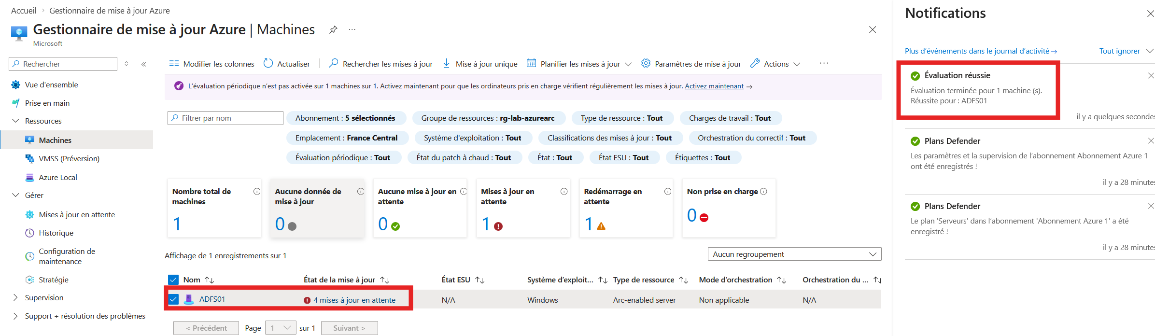Open the Page number dropdown
The image size is (1155, 336).
281,328
